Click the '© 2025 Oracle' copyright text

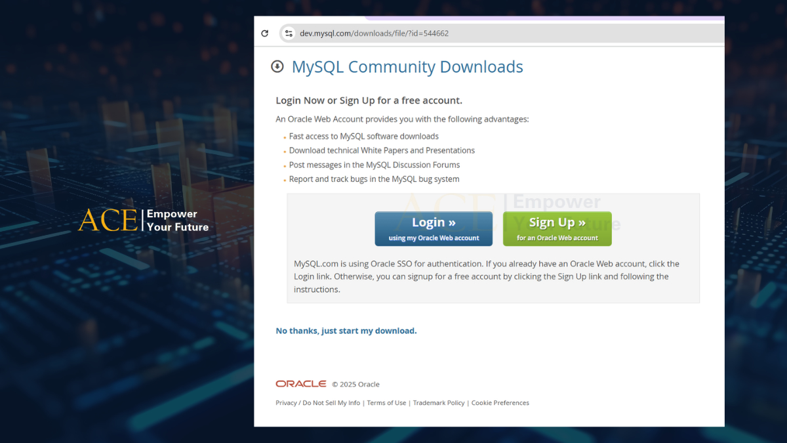[x=355, y=385]
